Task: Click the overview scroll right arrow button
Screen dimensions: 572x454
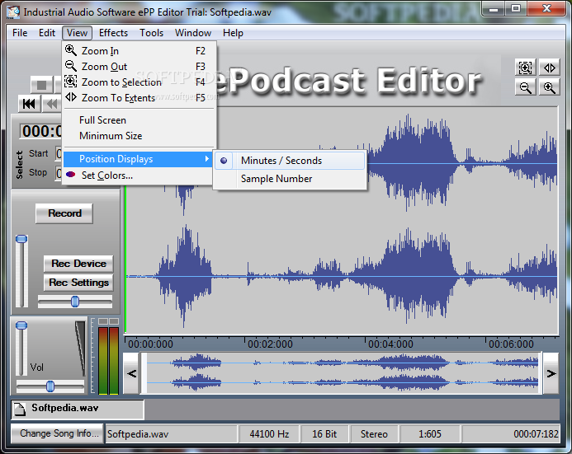Action: 551,373
